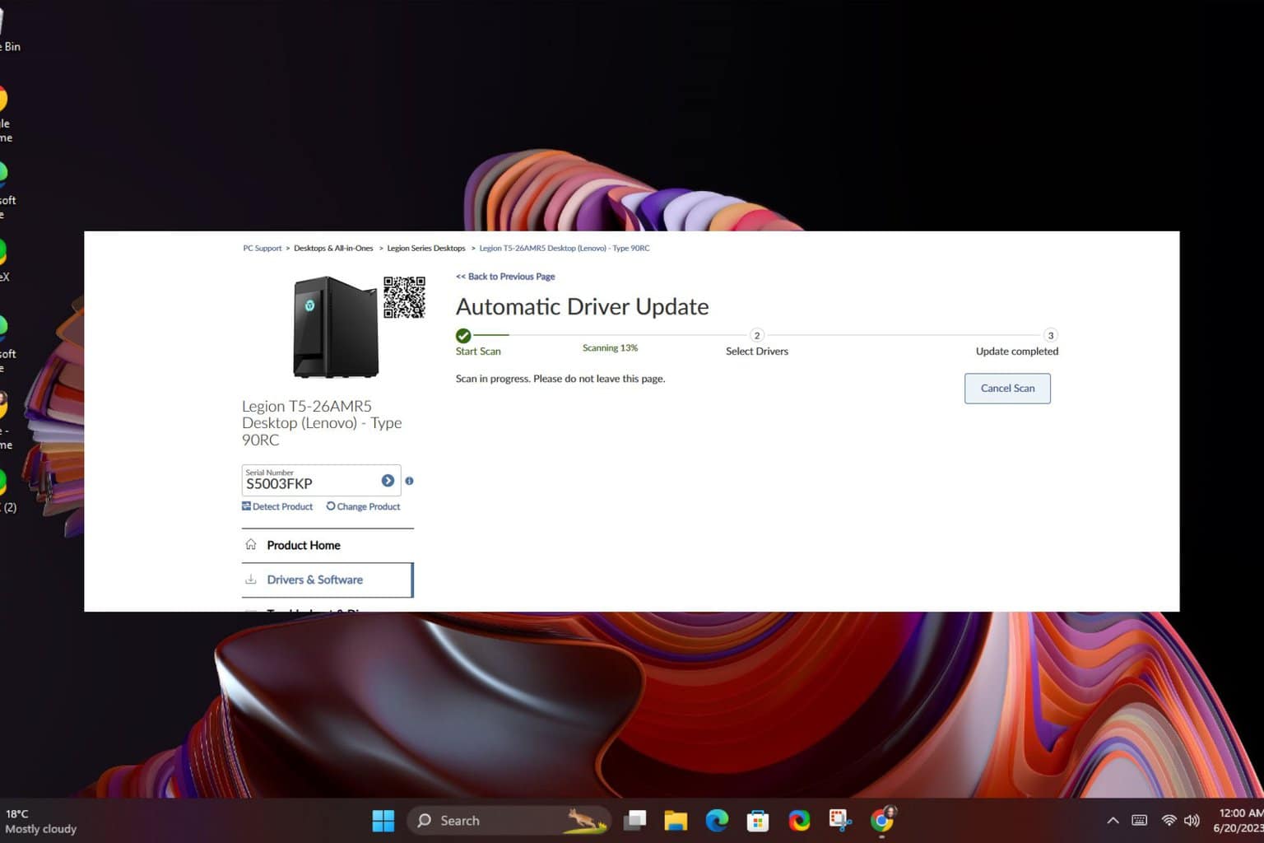Submit serial number with arrow icon
1264x843 pixels.
pyautogui.click(x=388, y=481)
